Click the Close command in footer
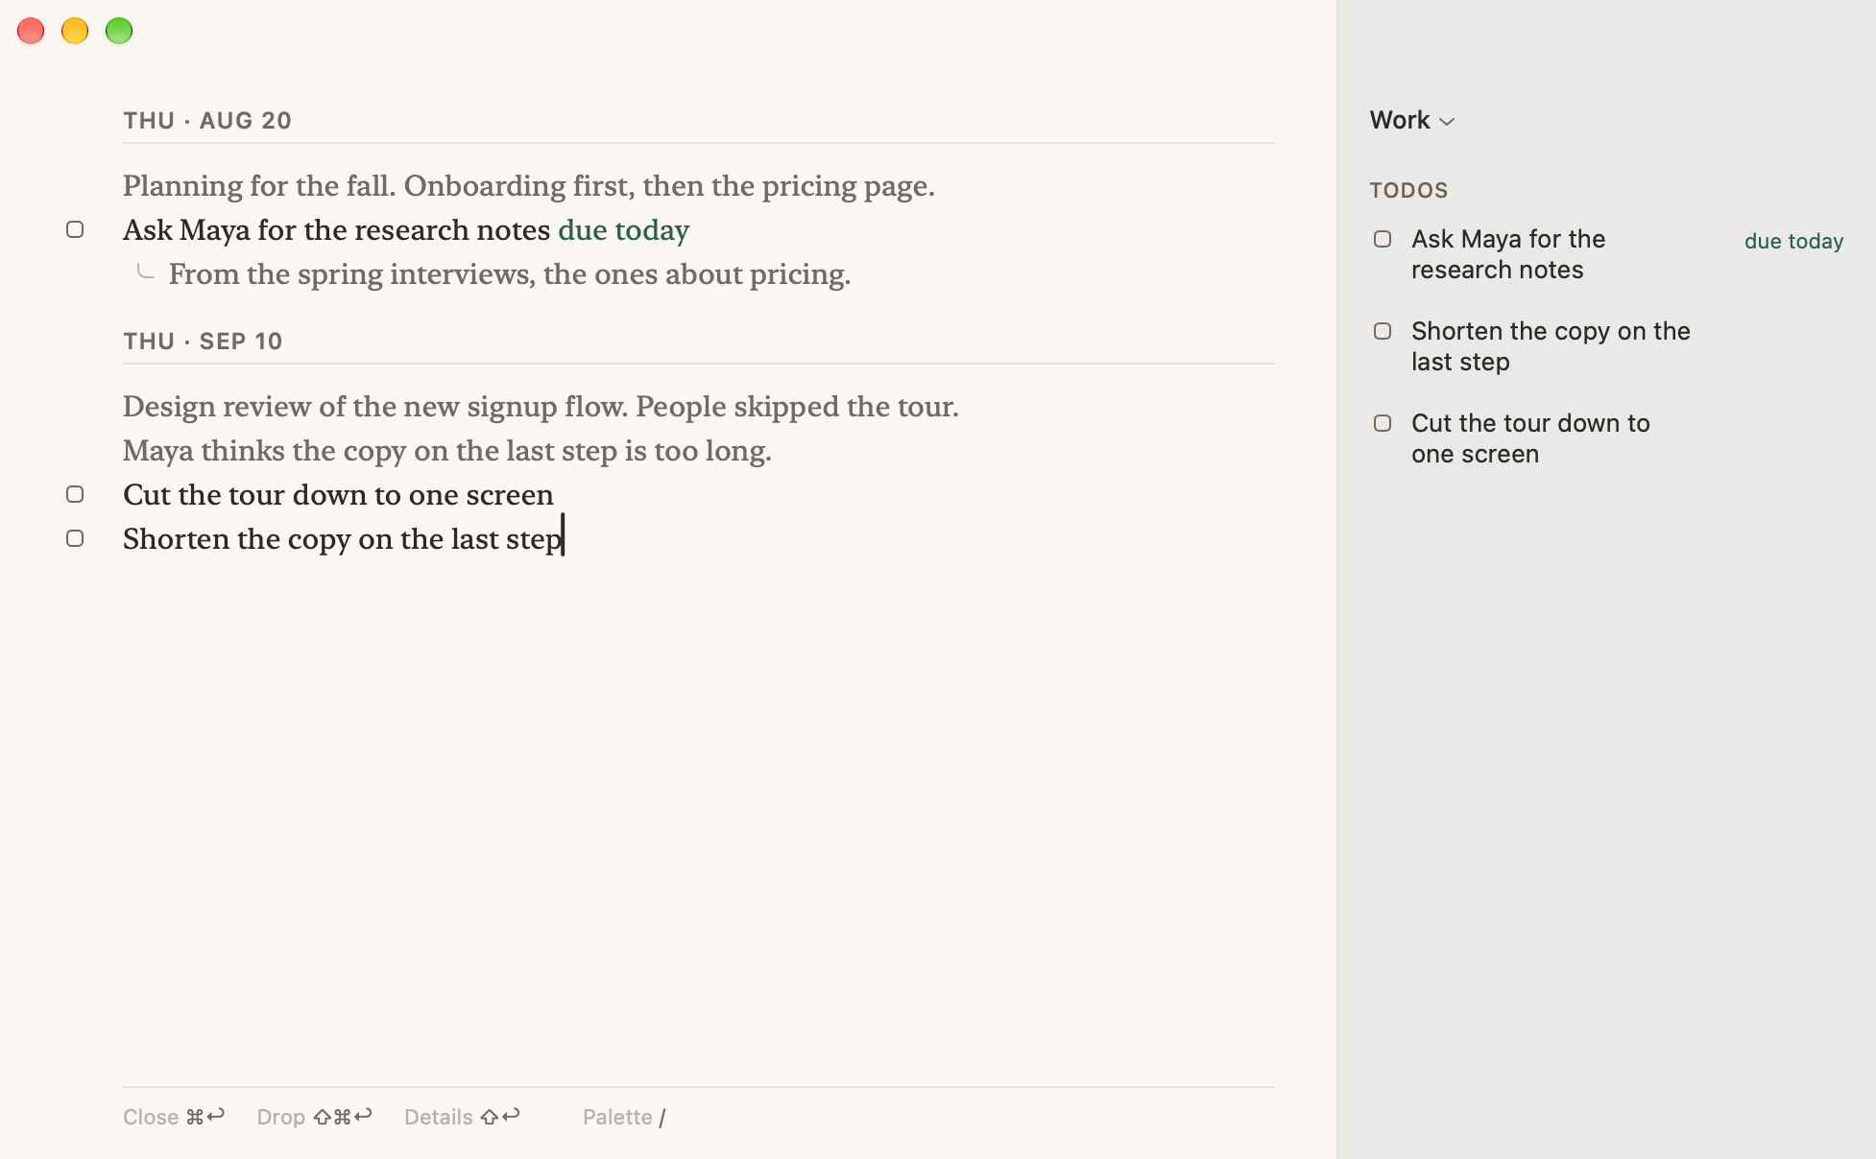 pyautogui.click(x=174, y=1117)
